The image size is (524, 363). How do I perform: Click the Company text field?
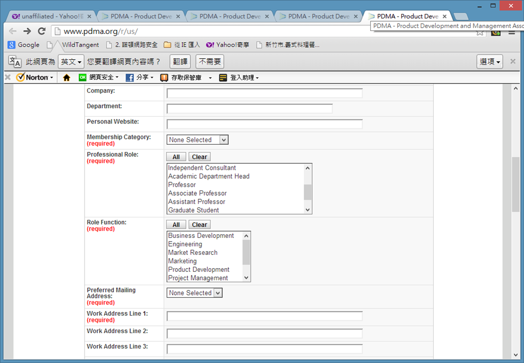point(265,93)
